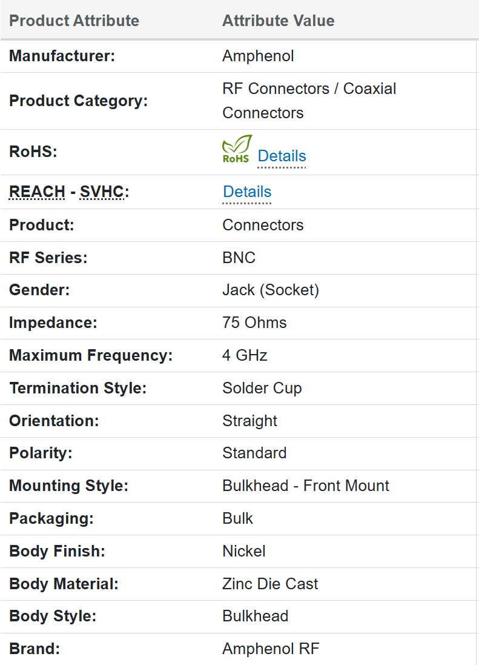Select the 4 GHz maximum frequency value
The height and width of the screenshot is (665, 479).
point(245,355)
